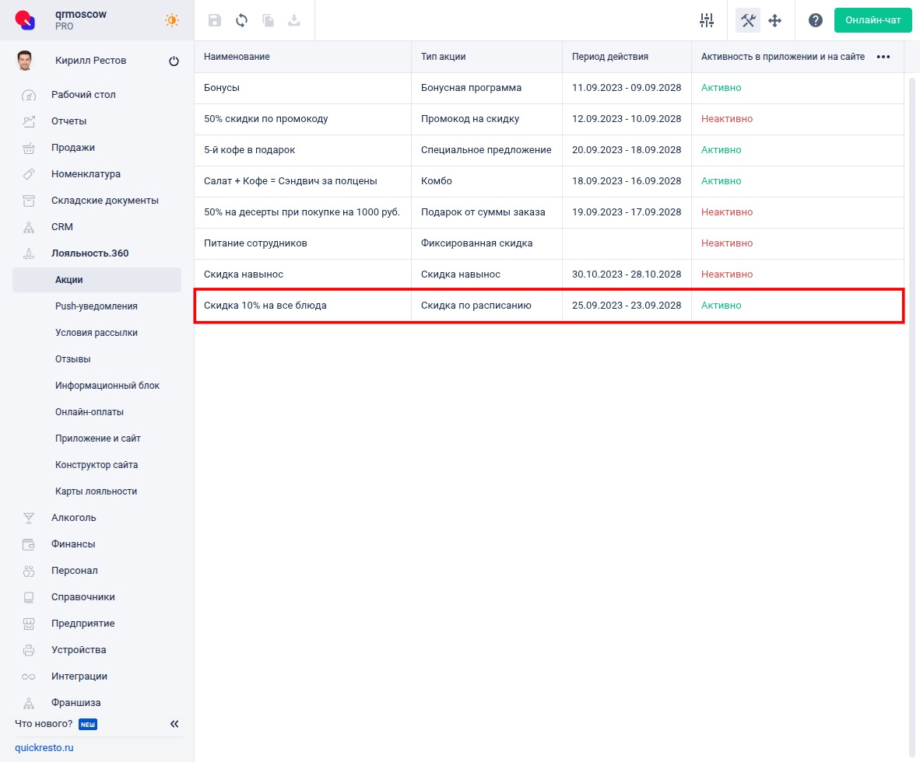
Task: Open Номенклатура in sidebar
Action: point(86,173)
